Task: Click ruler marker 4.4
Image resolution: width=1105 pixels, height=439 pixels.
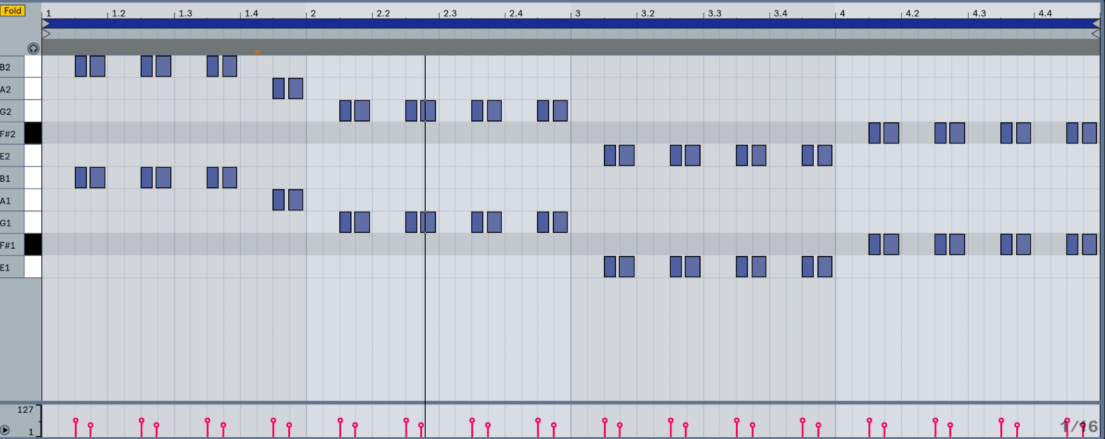Action: coord(1045,13)
